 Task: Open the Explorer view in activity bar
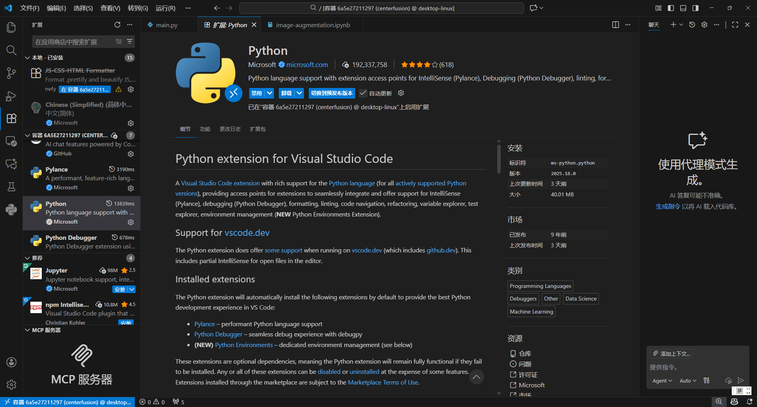coord(11,27)
